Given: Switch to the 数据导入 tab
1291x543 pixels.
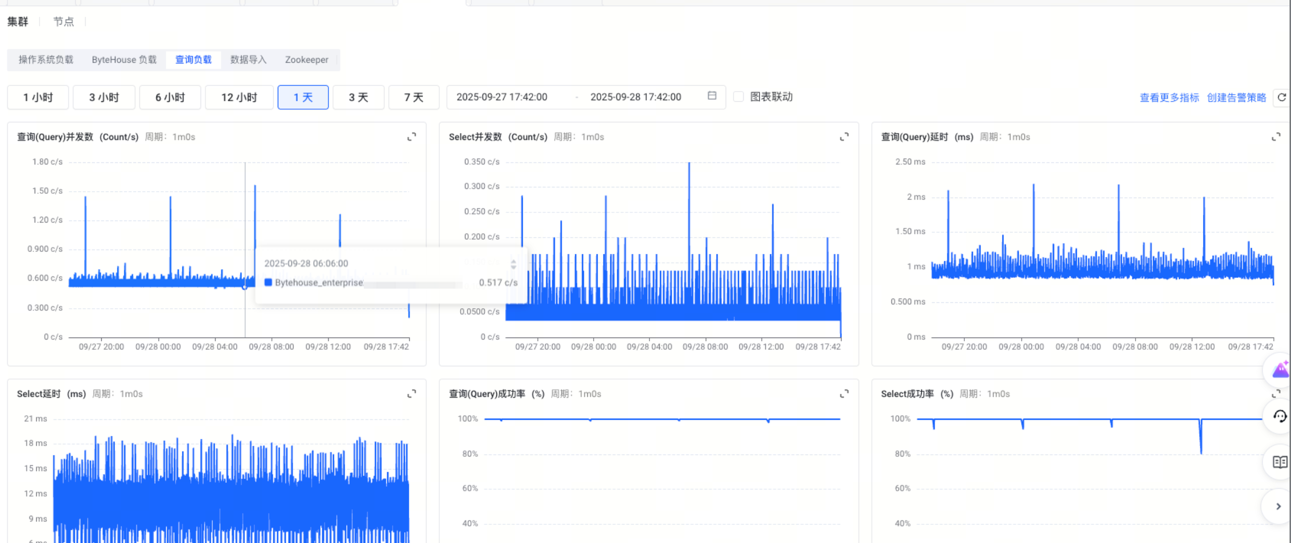Looking at the screenshot, I should 248,60.
